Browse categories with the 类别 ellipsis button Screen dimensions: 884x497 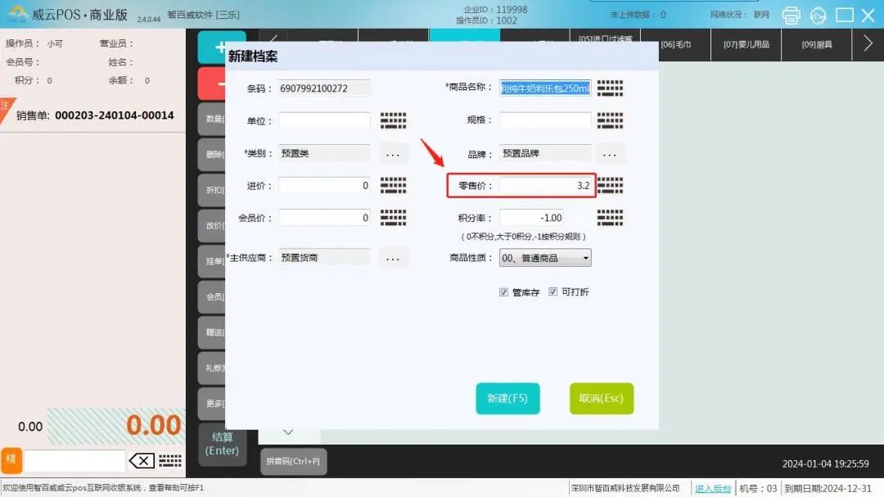(x=392, y=153)
